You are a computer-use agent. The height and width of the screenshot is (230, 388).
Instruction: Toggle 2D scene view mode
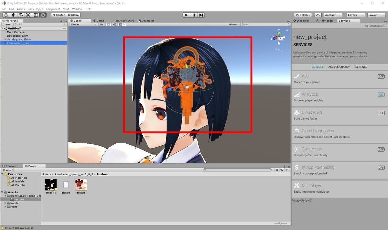pyautogui.click(x=101, y=24)
